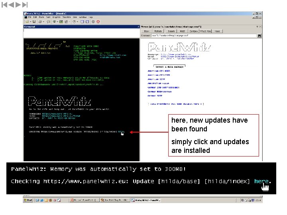Image resolution: width=287 pixels, height=215 pixels.
Task: Expand the Viewer dropdown arrow
Action: (x=57, y=22)
